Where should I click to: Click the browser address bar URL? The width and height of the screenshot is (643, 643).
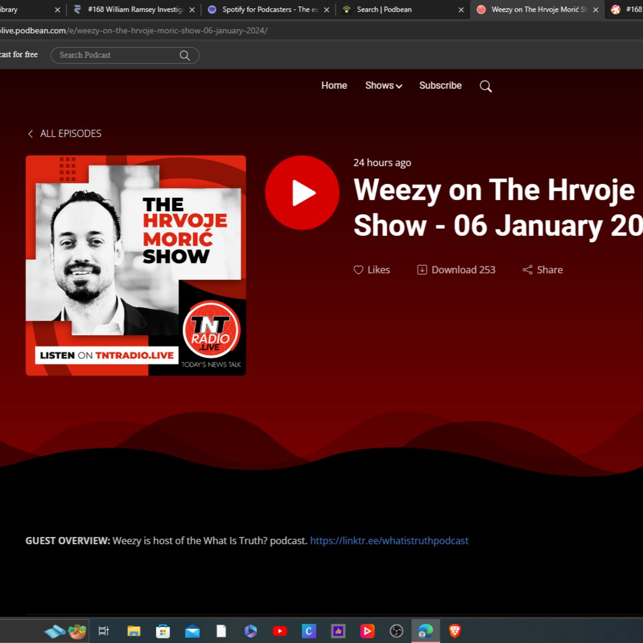134,30
